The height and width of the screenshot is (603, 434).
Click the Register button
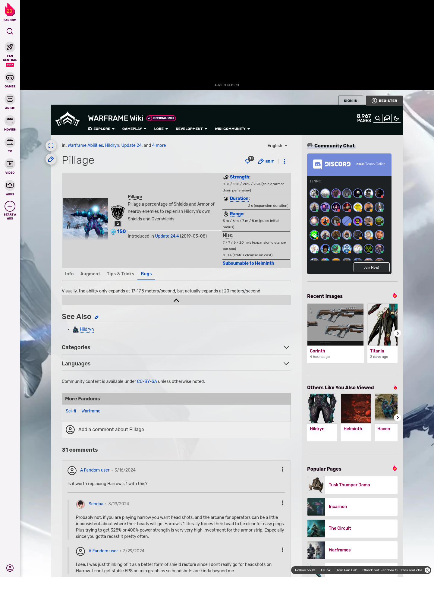(x=384, y=101)
